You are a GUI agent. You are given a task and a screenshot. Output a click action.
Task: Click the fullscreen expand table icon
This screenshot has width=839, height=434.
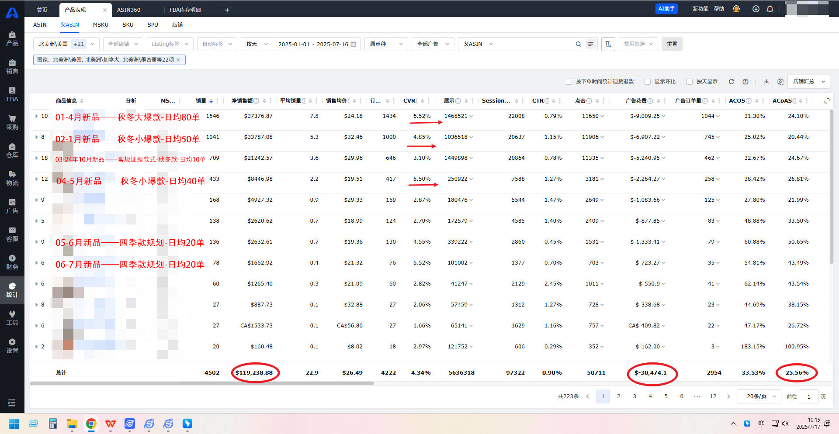[827, 101]
